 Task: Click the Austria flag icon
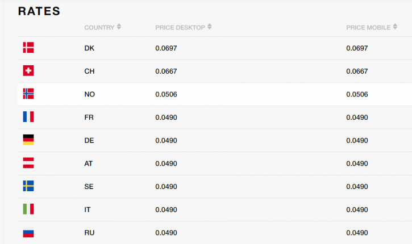(28, 163)
